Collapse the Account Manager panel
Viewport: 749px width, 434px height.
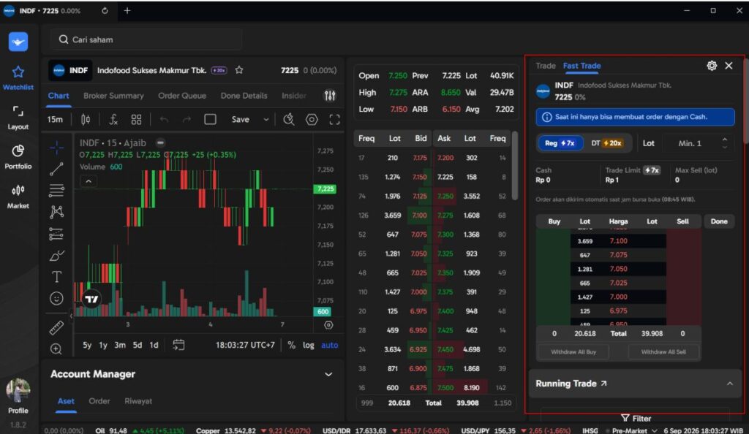click(328, 374)
